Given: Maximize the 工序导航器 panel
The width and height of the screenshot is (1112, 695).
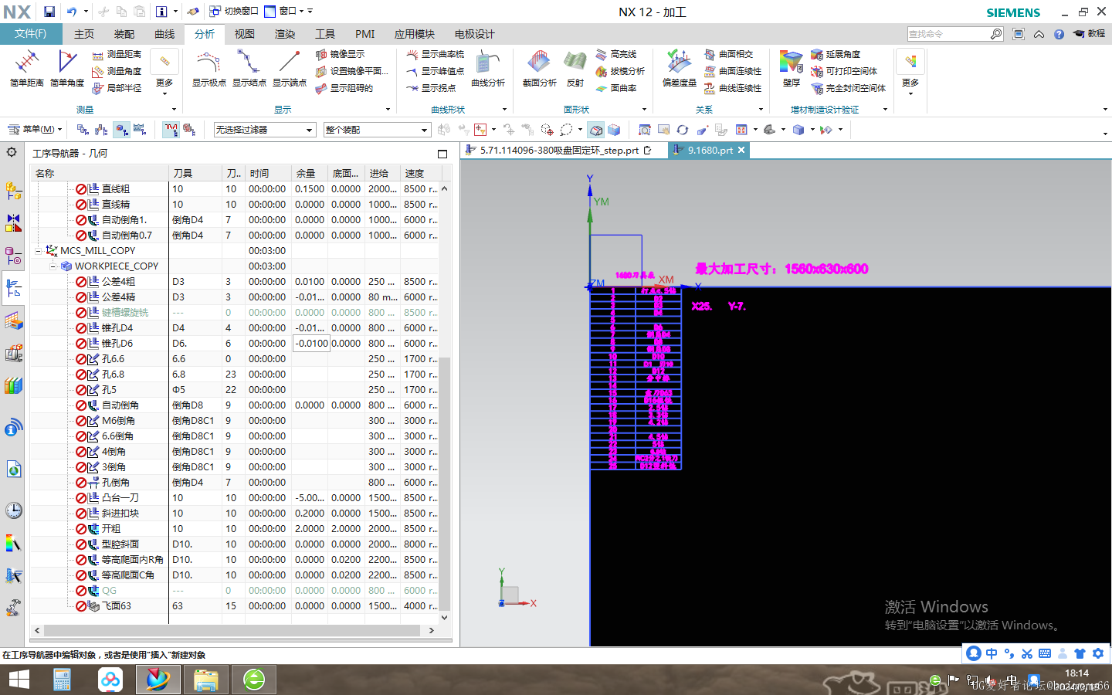Looking at the screenshot, I should pos(442,154).
